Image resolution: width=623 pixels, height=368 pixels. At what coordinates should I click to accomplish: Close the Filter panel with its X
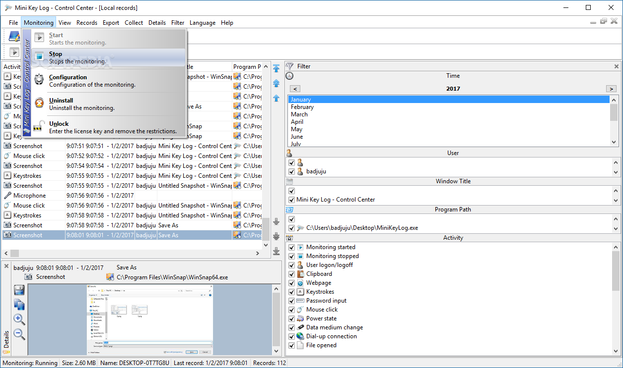617,66
